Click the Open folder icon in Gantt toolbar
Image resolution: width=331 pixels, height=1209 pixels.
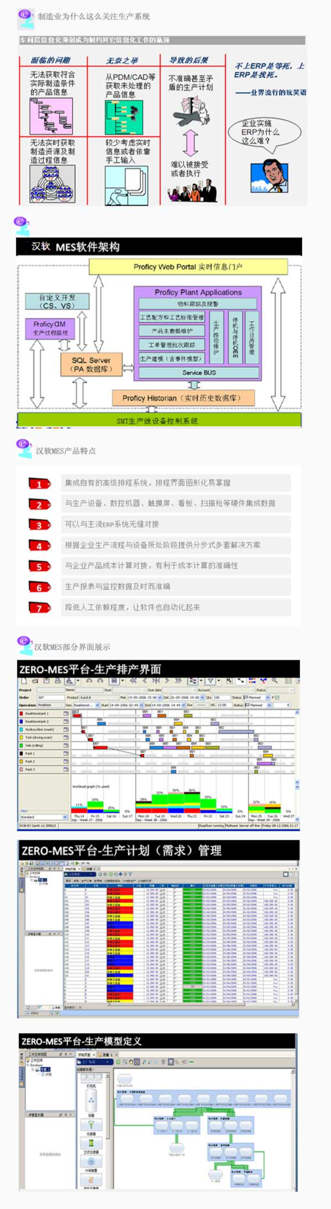[35, 681]
